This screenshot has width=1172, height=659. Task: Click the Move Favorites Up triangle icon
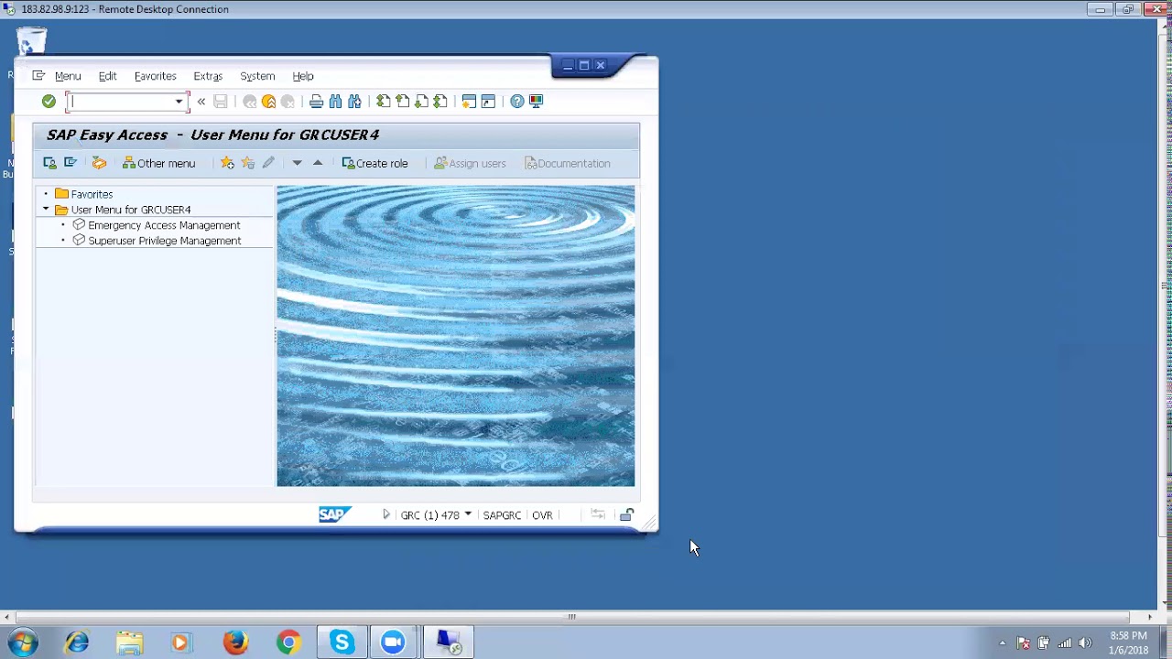tap(318, 163)
